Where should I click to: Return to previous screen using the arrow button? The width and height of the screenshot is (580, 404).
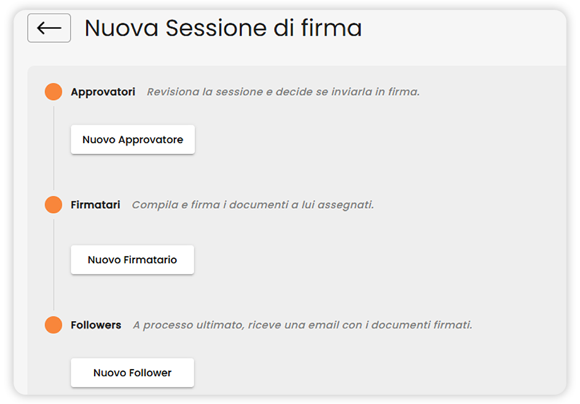49,28
